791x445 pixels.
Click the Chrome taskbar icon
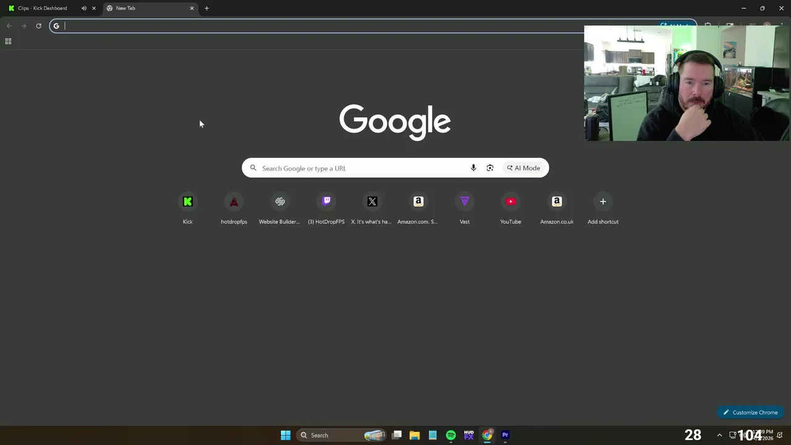[x=487, y=435]
